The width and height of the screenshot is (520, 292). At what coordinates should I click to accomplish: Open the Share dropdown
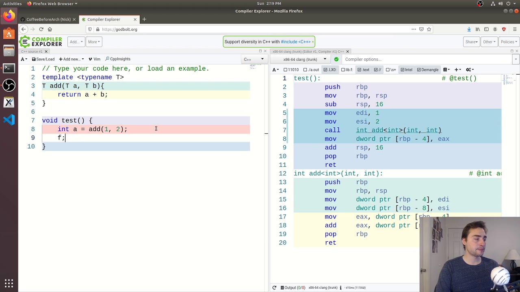coord(472,42)
